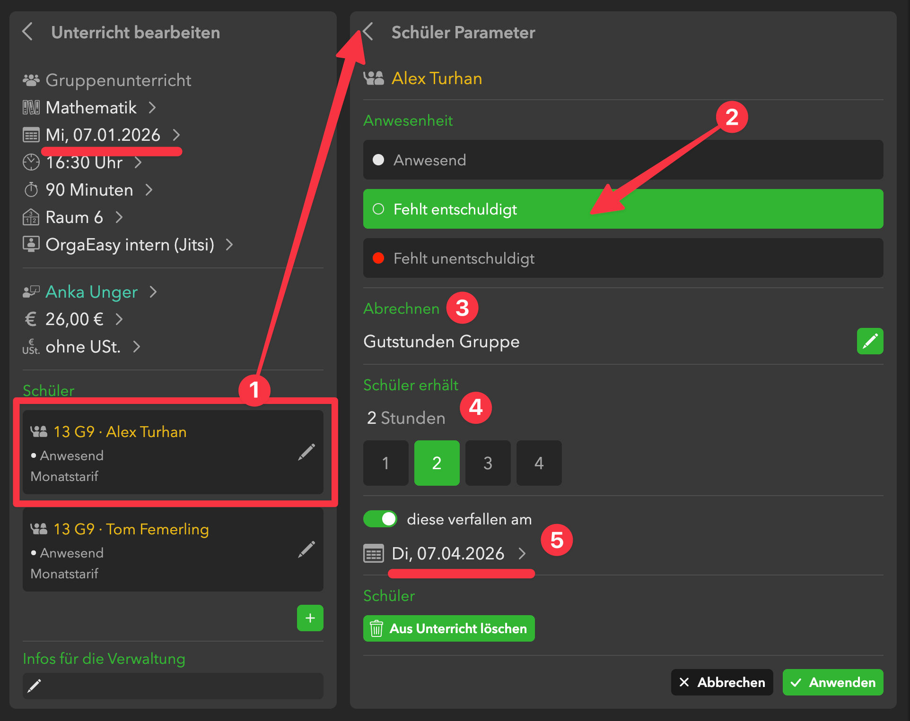Go back from Schüler Parameter panel
Viewport: 910px width, 721px height.
(x=368, y=32)
